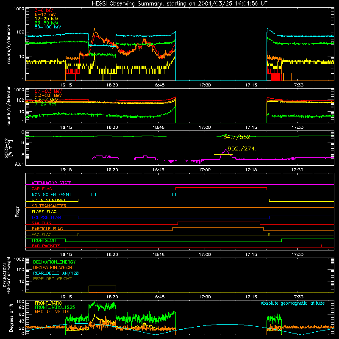Click the red BAD_PACKETS tick mark near 17:37
The height and width of the screenshot is (339, 339).
click(x=321, y=246)
